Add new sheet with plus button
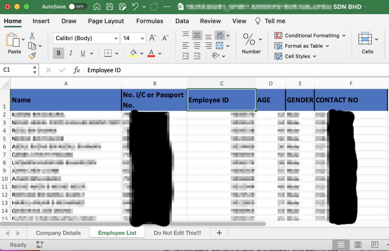The width and height of the screenshot is (389, 251). click(219, 233)
